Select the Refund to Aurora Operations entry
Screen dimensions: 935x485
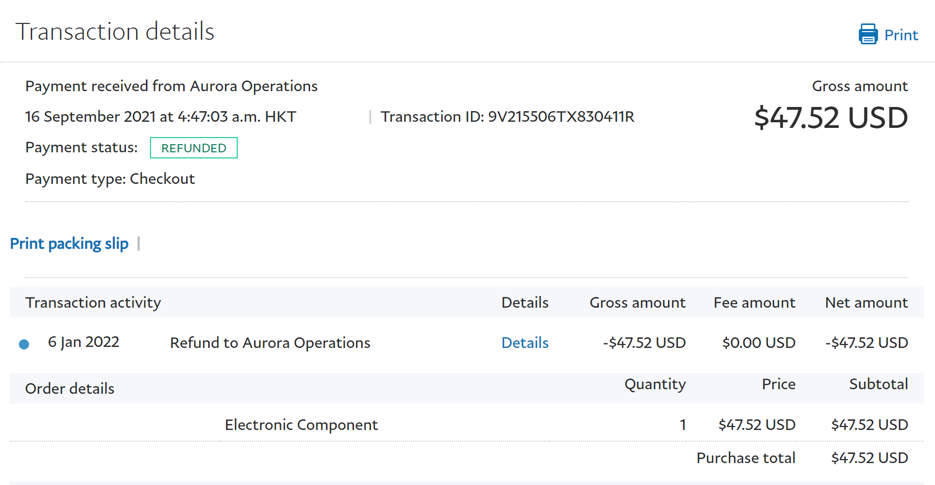[270, 343]
